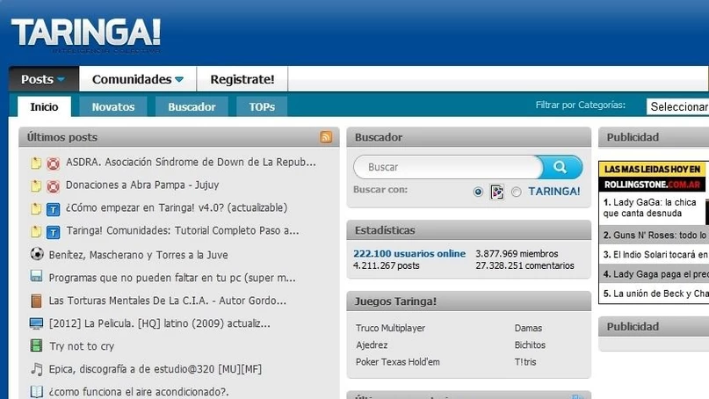Click the monitor icon beside [2012] La Pelicula
This screenshot has width=709, height=399.
coord(36,323)
